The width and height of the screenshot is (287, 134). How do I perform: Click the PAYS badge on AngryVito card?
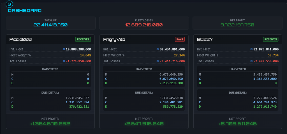[180, 39]
